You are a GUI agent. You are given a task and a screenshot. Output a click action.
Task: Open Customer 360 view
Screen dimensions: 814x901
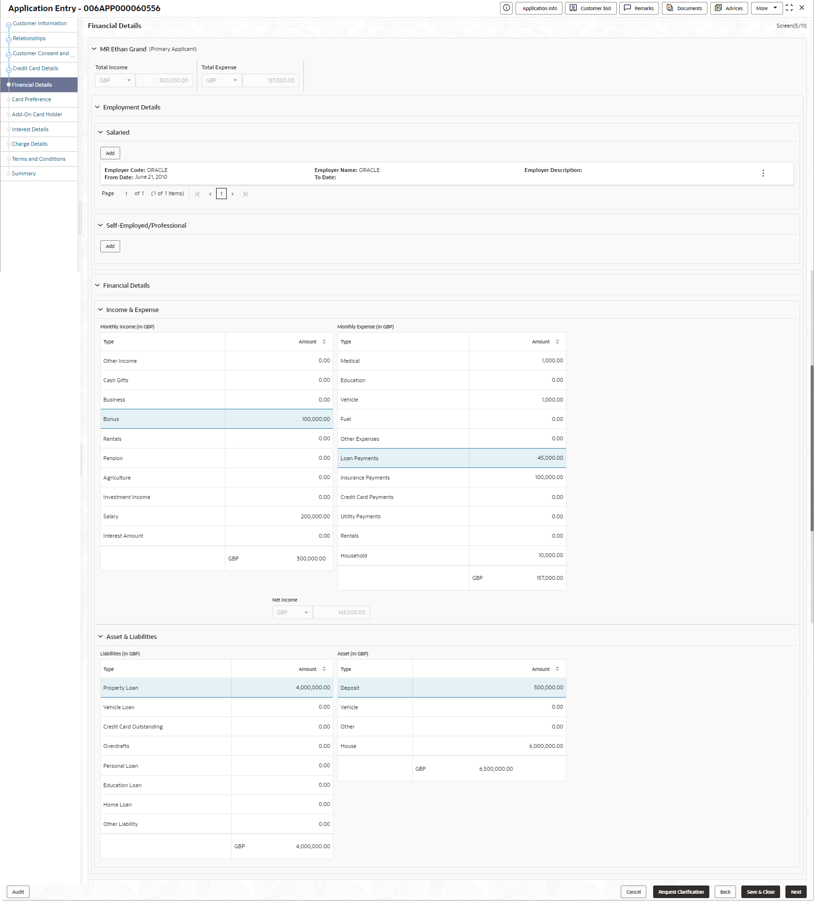(591, 8)
